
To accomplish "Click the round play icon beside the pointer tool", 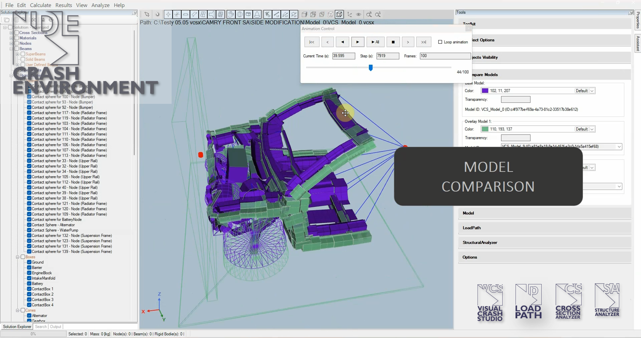I will (157, 15).
